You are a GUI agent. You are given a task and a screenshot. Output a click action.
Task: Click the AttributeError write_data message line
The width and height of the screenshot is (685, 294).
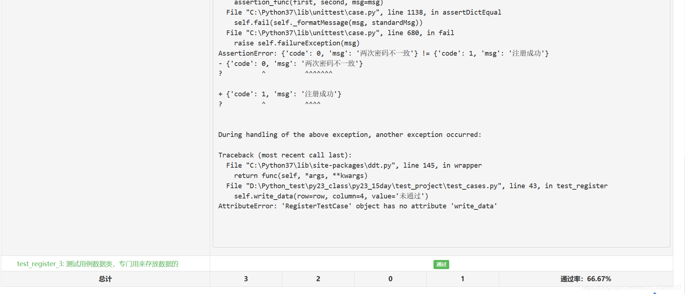pyautogui.click(x=358, y=206)
